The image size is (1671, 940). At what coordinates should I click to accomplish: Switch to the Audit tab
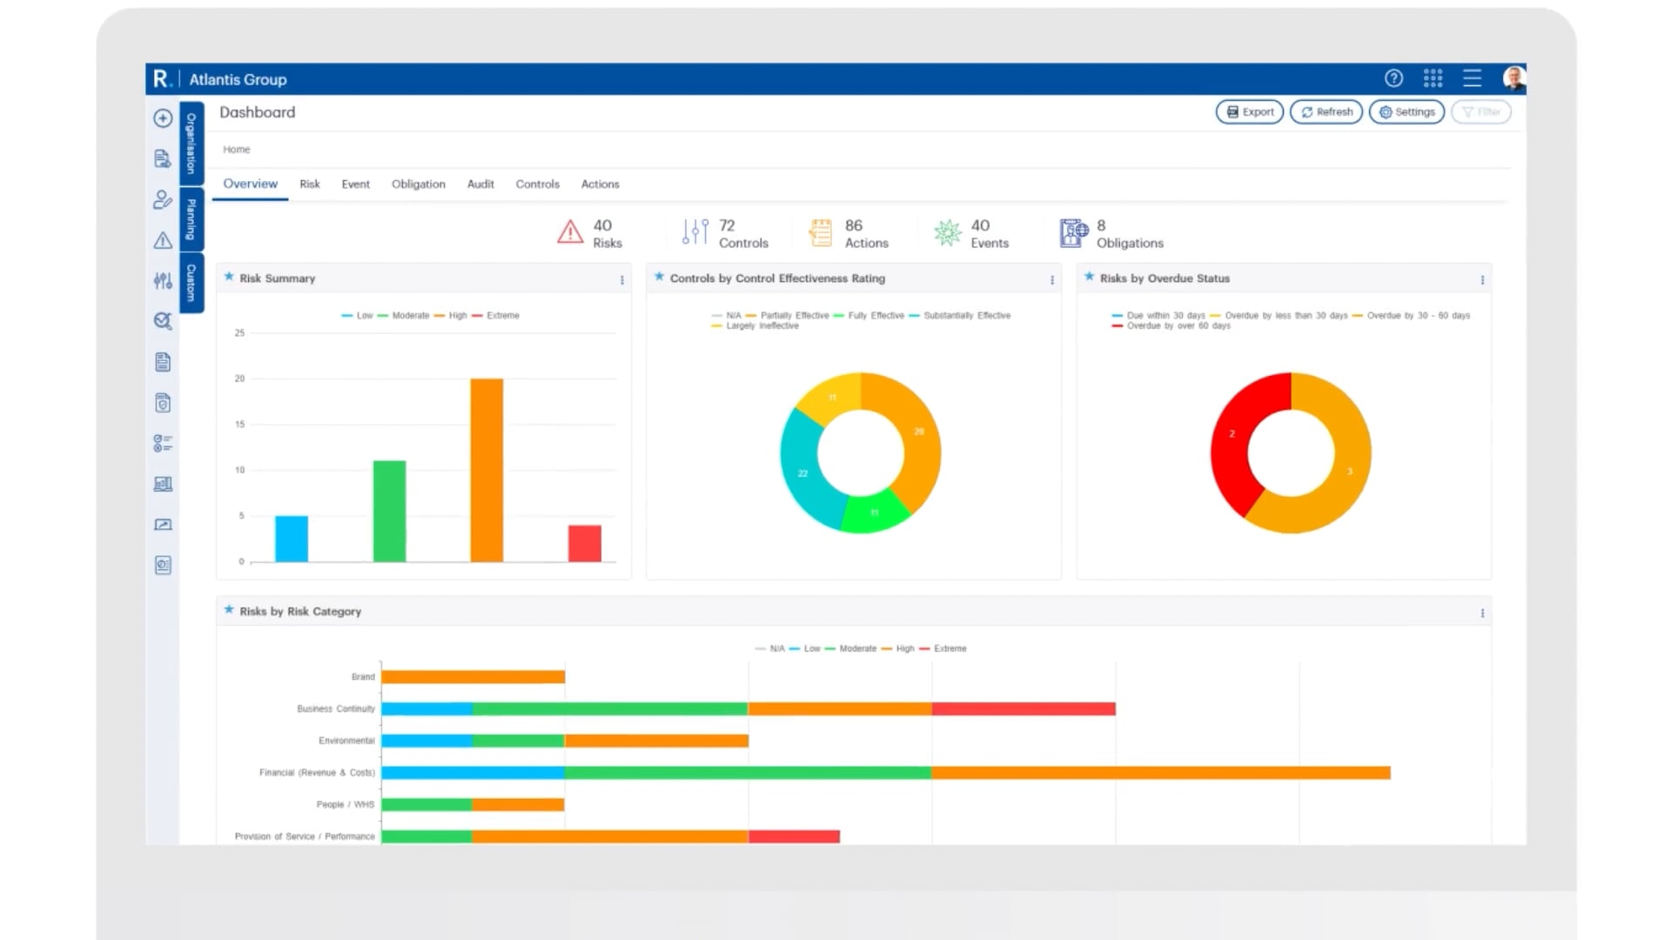[x=480, y=185]
